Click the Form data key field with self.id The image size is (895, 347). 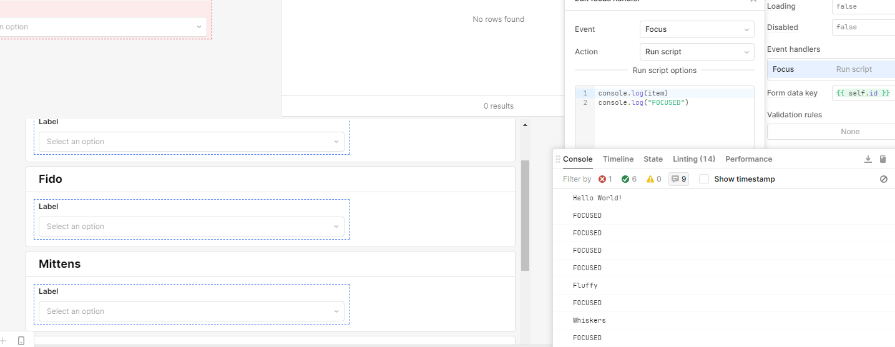pyautogui.click(x=863, y=93)
